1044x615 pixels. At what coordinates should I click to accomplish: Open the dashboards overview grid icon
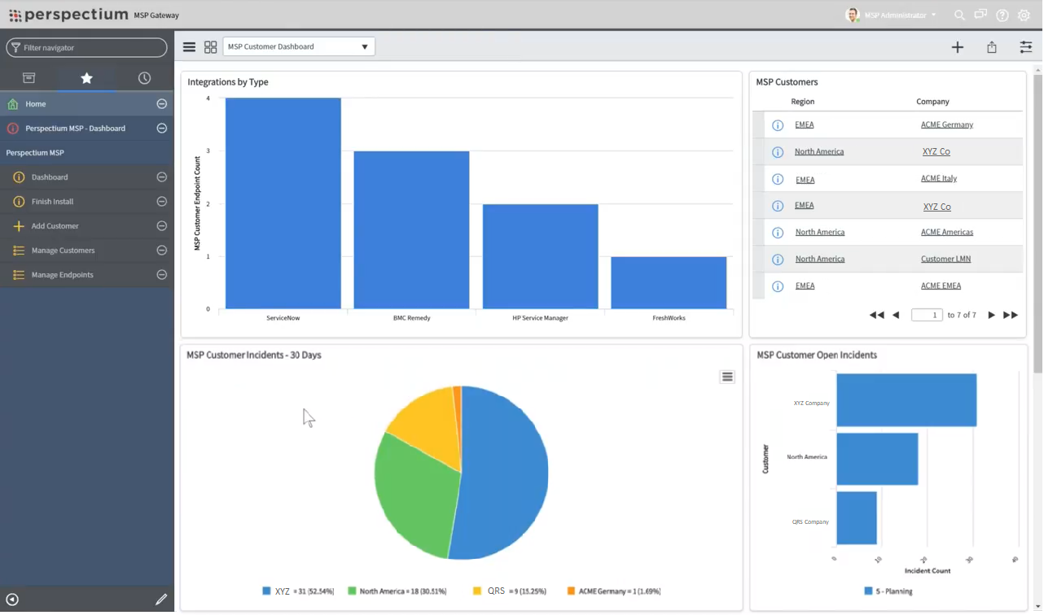[210, 47]
